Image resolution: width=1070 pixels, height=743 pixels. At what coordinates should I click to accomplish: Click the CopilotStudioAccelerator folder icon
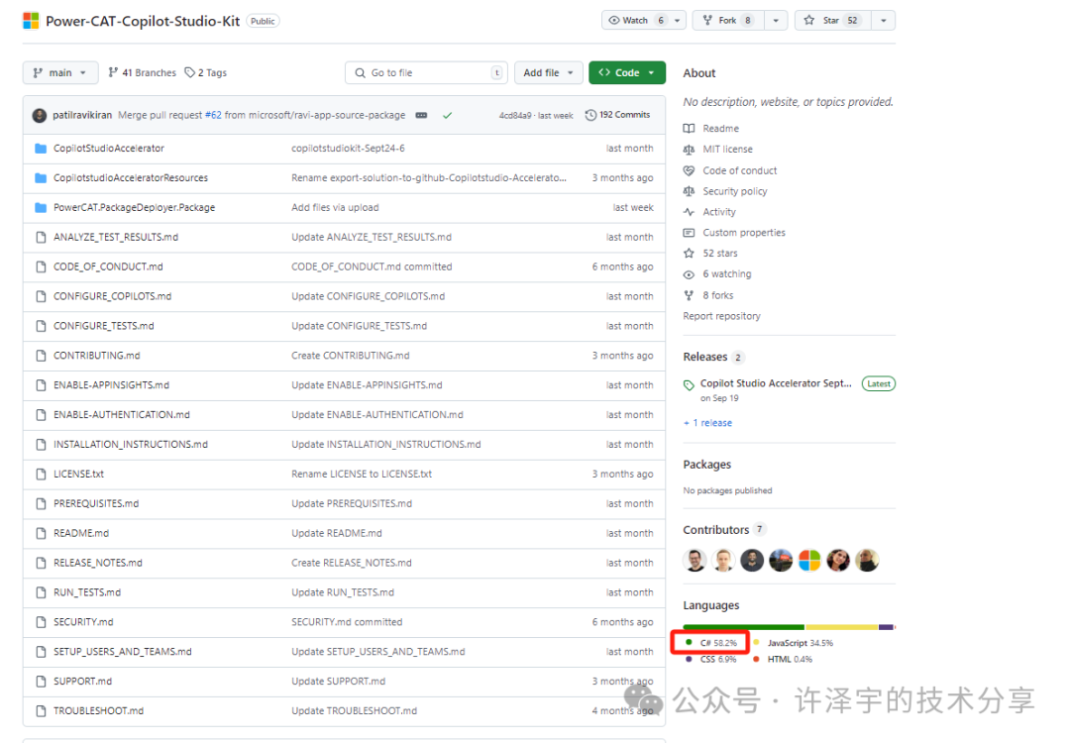[x=41, y=149]
